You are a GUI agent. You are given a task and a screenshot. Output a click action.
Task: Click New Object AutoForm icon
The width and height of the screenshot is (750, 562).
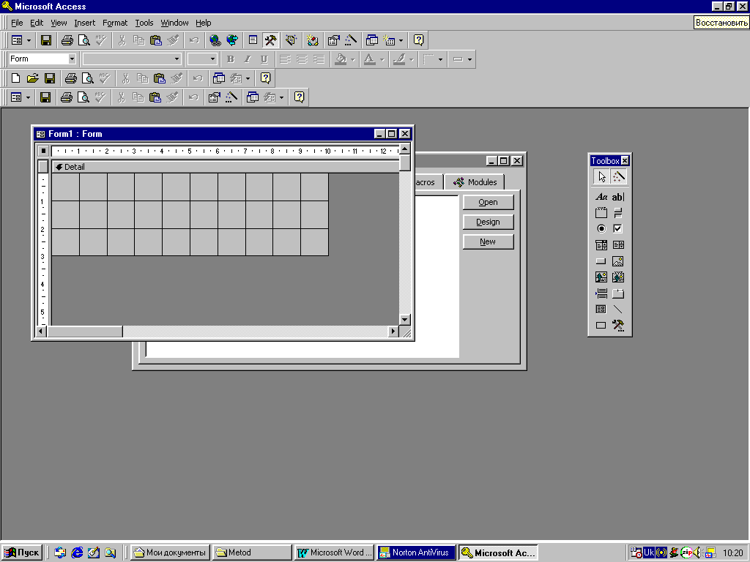(389, 40)
